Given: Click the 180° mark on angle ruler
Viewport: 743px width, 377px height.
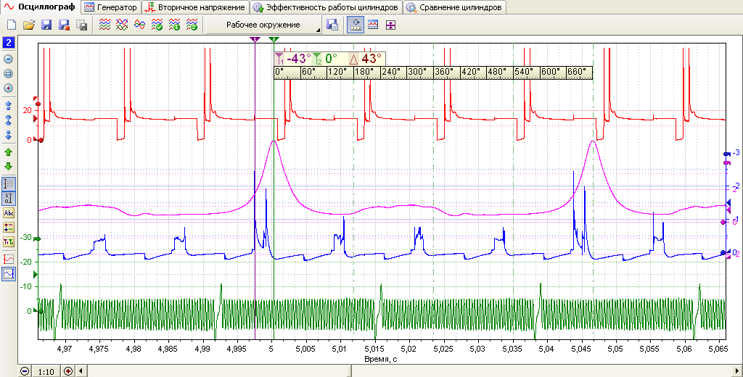Looking at the screenshot, I should pos(364,72).
